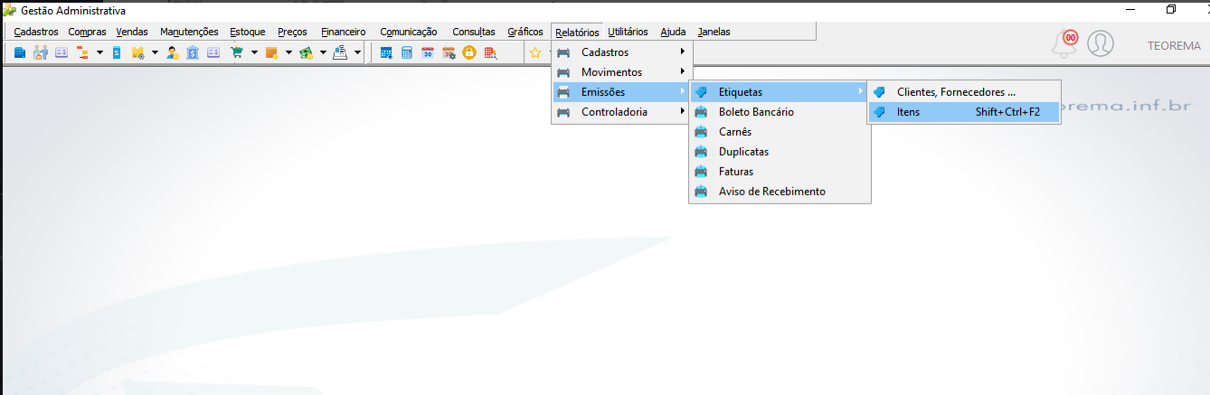Select the Etiquetas submenu entry
Viewport: 1210px width, 395px height.
(x=779, y=92)
